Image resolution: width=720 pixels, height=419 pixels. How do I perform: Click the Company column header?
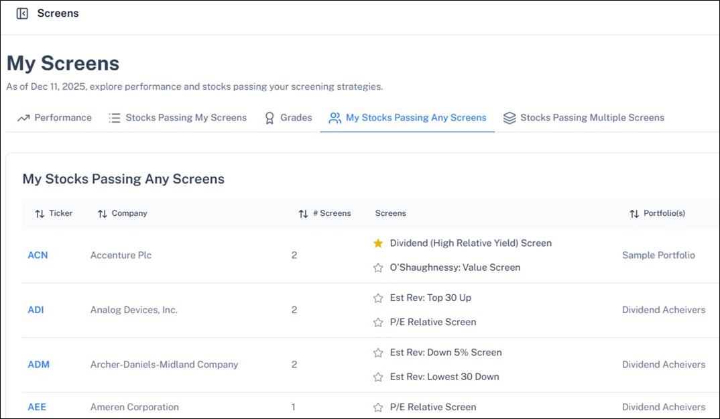pyautogui.click(x=122, y=213)
